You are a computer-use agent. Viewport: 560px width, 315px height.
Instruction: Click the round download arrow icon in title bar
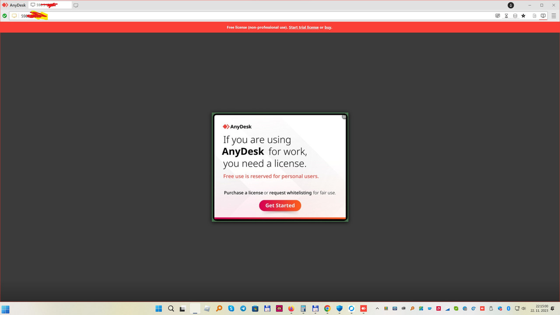(511, 5)
